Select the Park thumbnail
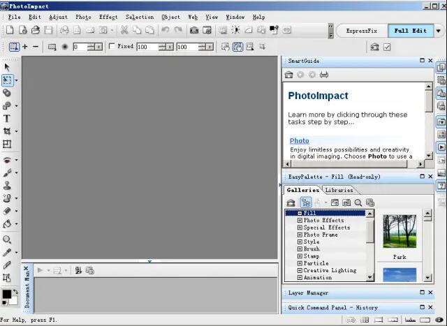This screenshot has height=326, width=447. coord(399,233)
